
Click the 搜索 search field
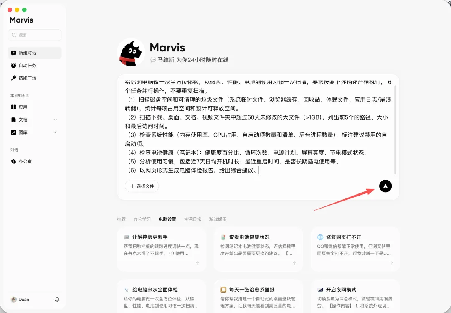coord(35,35)
